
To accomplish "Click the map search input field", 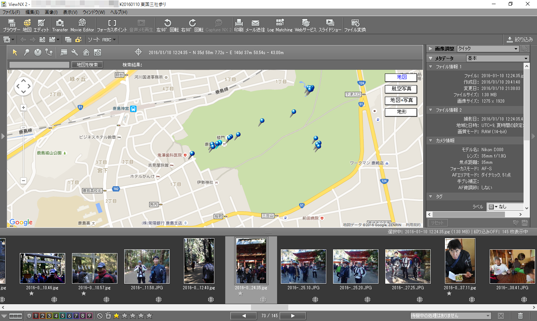I will coord(39,65).
